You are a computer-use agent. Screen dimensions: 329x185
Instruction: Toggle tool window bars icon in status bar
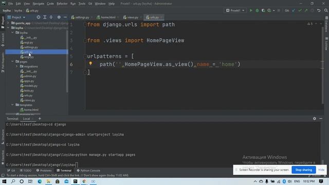coord(3,175)
